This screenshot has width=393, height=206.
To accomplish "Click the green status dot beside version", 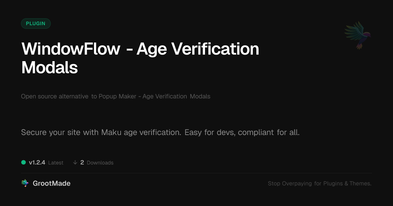I will 24,163.
